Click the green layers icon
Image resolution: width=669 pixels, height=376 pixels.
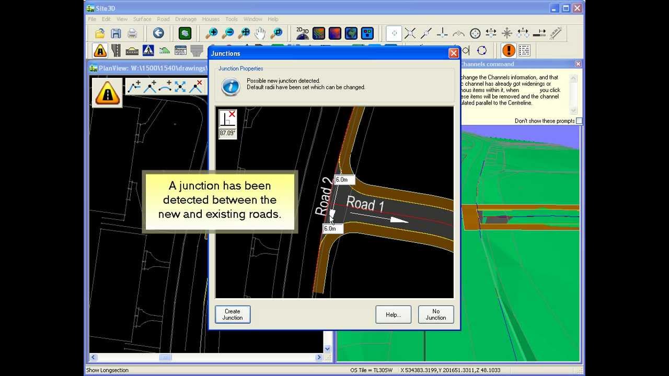pos(185,33)
